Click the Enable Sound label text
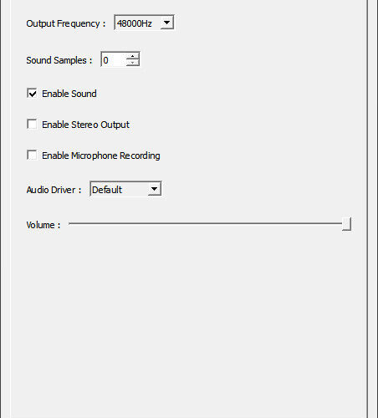 69,94
